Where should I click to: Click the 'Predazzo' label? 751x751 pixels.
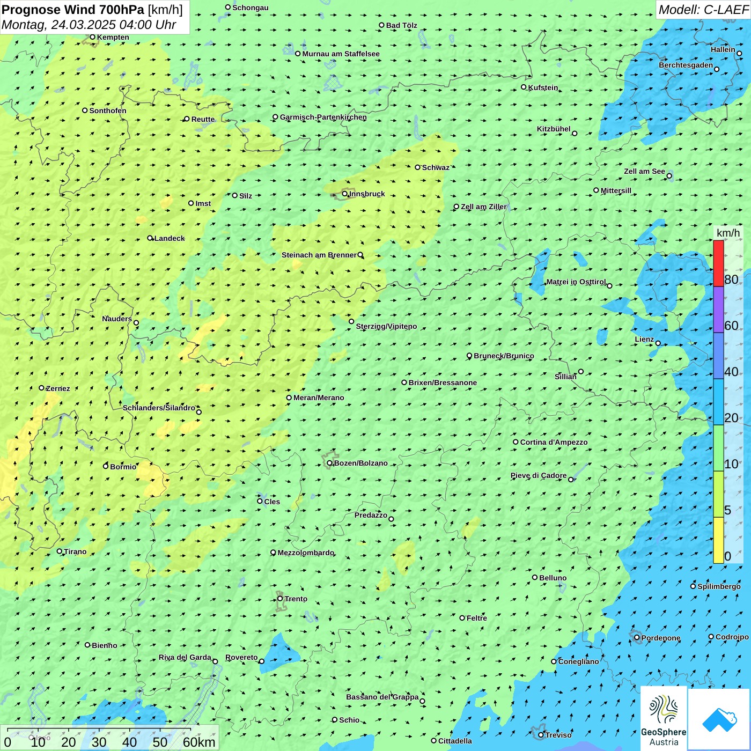[x=371, y=515]
